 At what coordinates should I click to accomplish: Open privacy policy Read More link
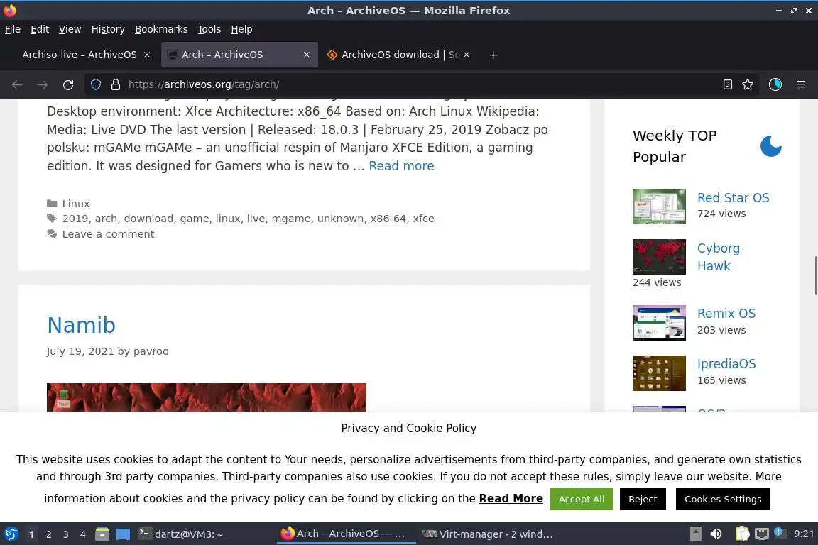tap(511, 499)
